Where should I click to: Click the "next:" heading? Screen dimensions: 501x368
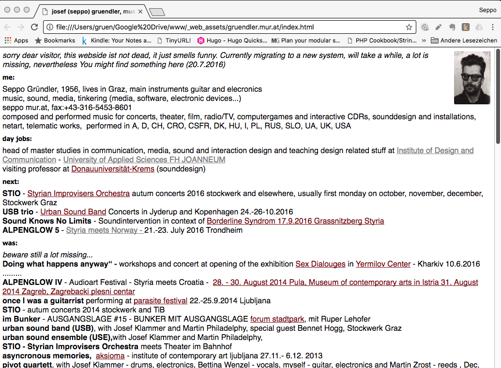coord(11,182)
